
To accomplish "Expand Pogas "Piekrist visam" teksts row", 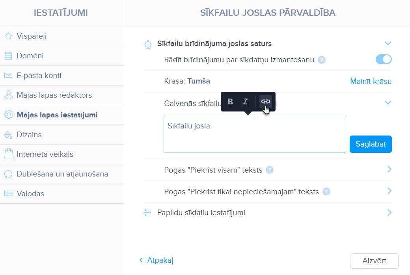I will [389, 169].
